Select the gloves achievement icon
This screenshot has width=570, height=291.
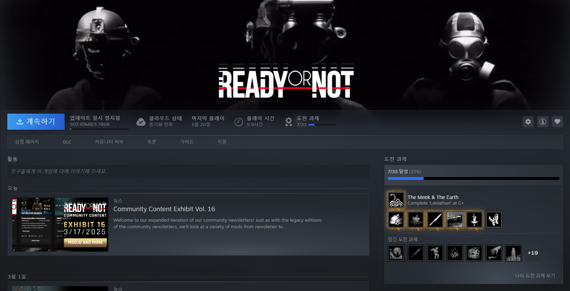(396, 220)
